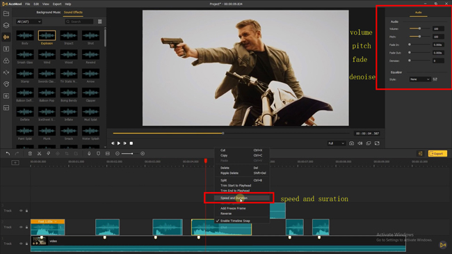The width and height of the screenshot is (452, 254).
Task: Open the Edit menu
Action: point(36,4)
